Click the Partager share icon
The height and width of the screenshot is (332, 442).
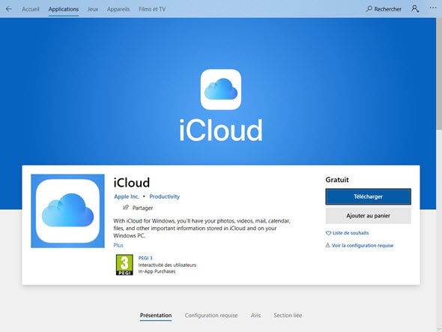[126, 208]
